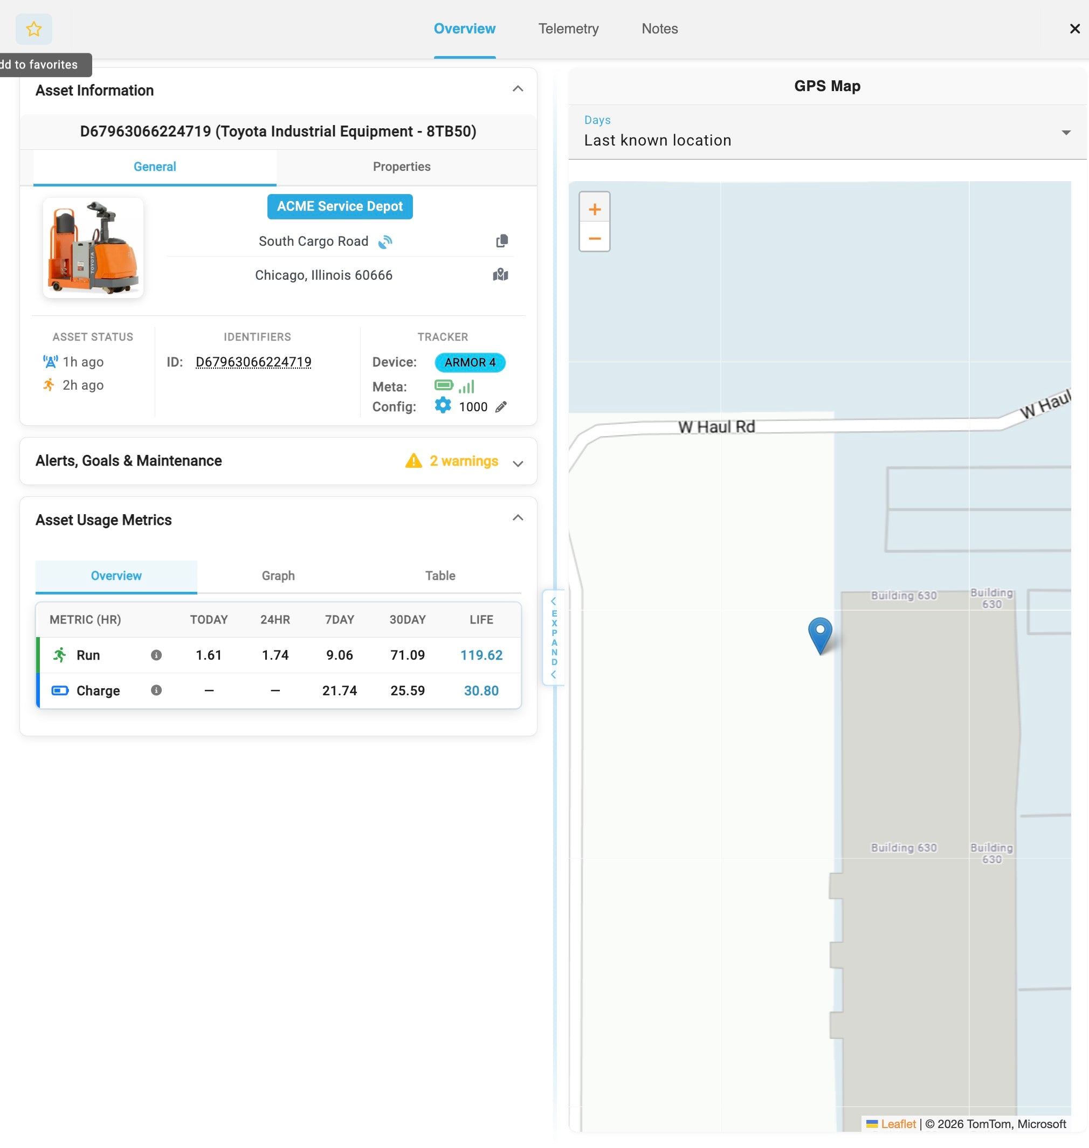This screenshot has height=1148, width=1089.
Task: Click the tracker battery meta icon
Action: point(444,385)
